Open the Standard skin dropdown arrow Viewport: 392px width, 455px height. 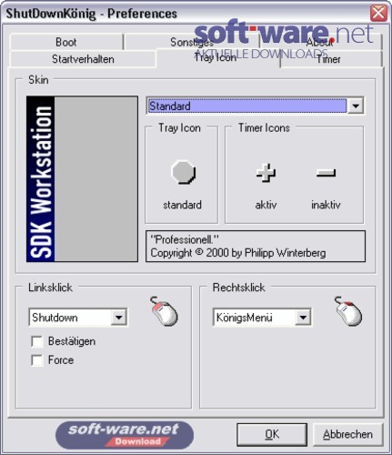tap(356, 106)
